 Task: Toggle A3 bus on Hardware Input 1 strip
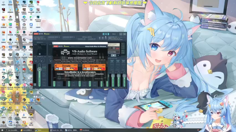click(44, 70)
